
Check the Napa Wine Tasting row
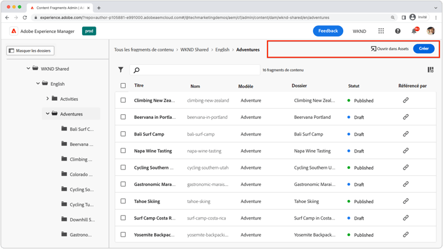[123, 151]
